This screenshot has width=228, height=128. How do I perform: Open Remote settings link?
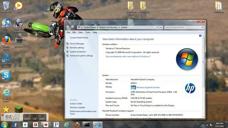(77, 48)
